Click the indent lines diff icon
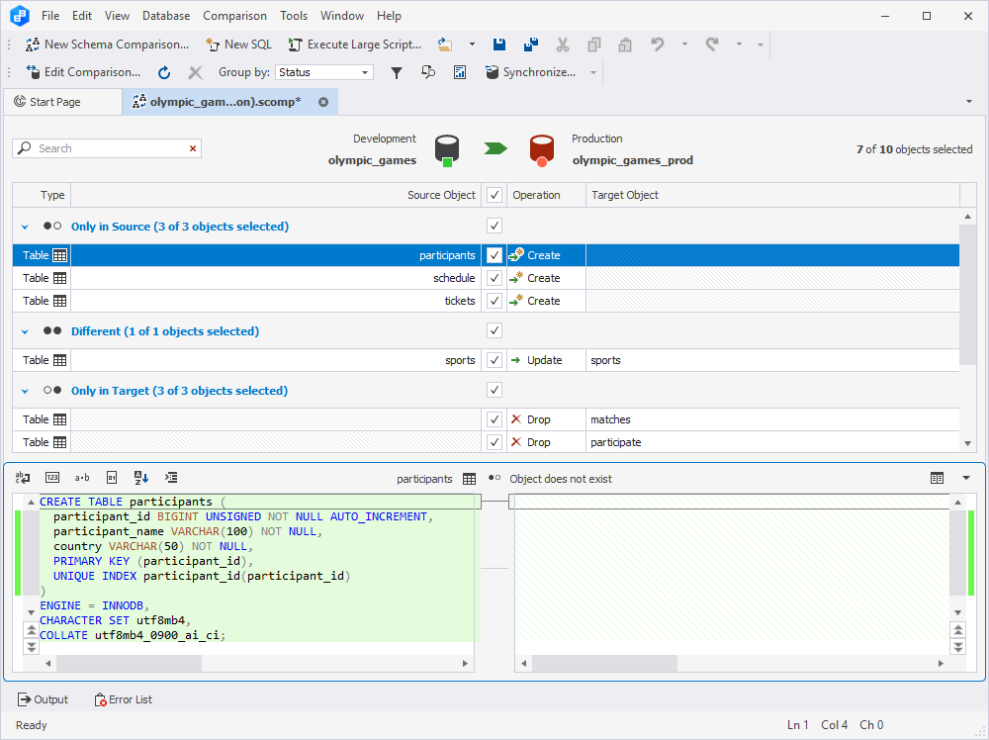 (x=171, y=478)
